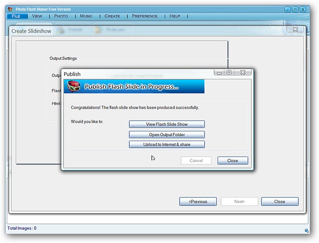Click the Output Settings group label

(63, 58)
